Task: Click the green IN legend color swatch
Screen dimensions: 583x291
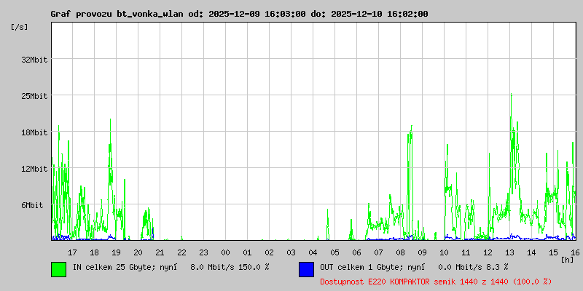Action: point(59,269)
